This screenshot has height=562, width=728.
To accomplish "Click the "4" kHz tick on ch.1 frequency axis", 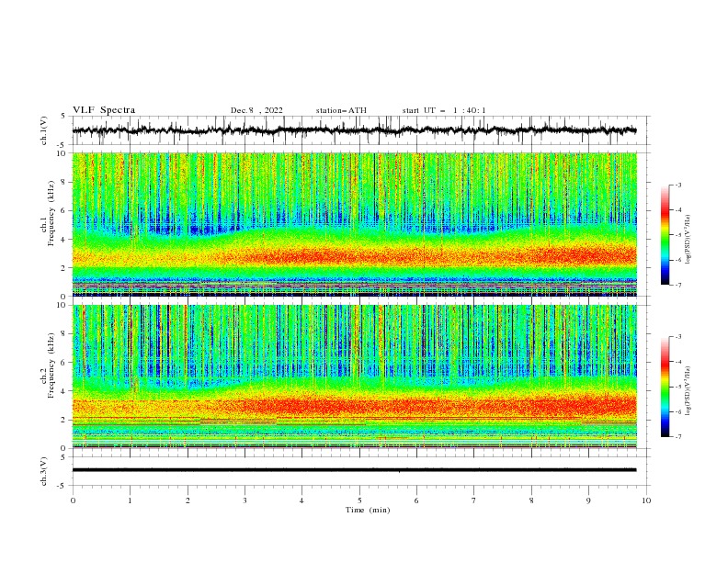I will pyautogui.click(x=63, y=240).
